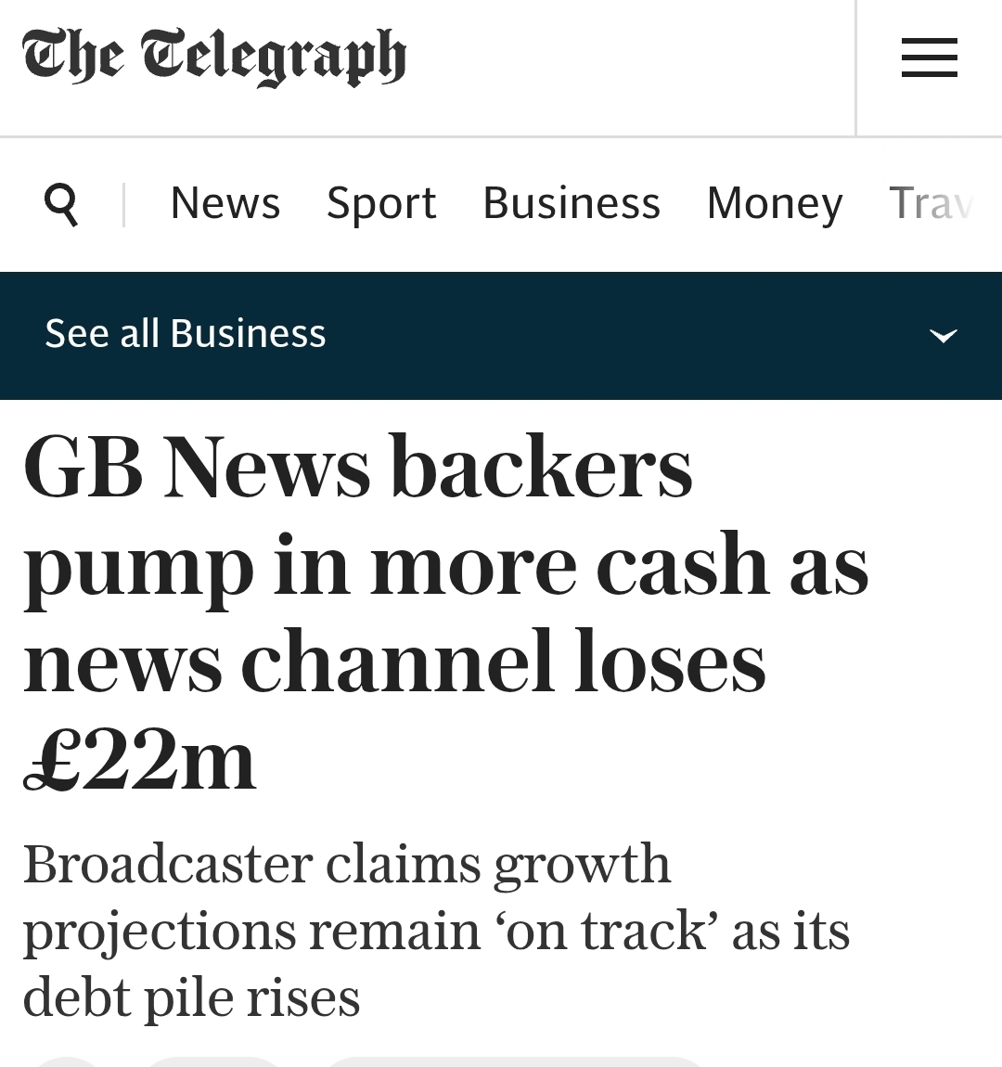Click the See all Business label
Screen dimensions: 1002x1067
coord(186,333)
